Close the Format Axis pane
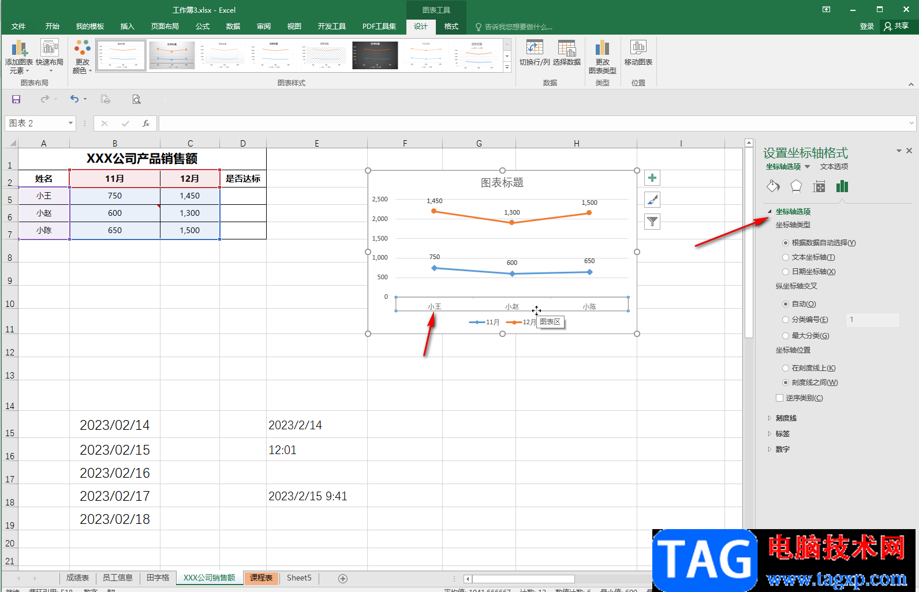The height and width of the screenshot is (592, 919). 909,151
